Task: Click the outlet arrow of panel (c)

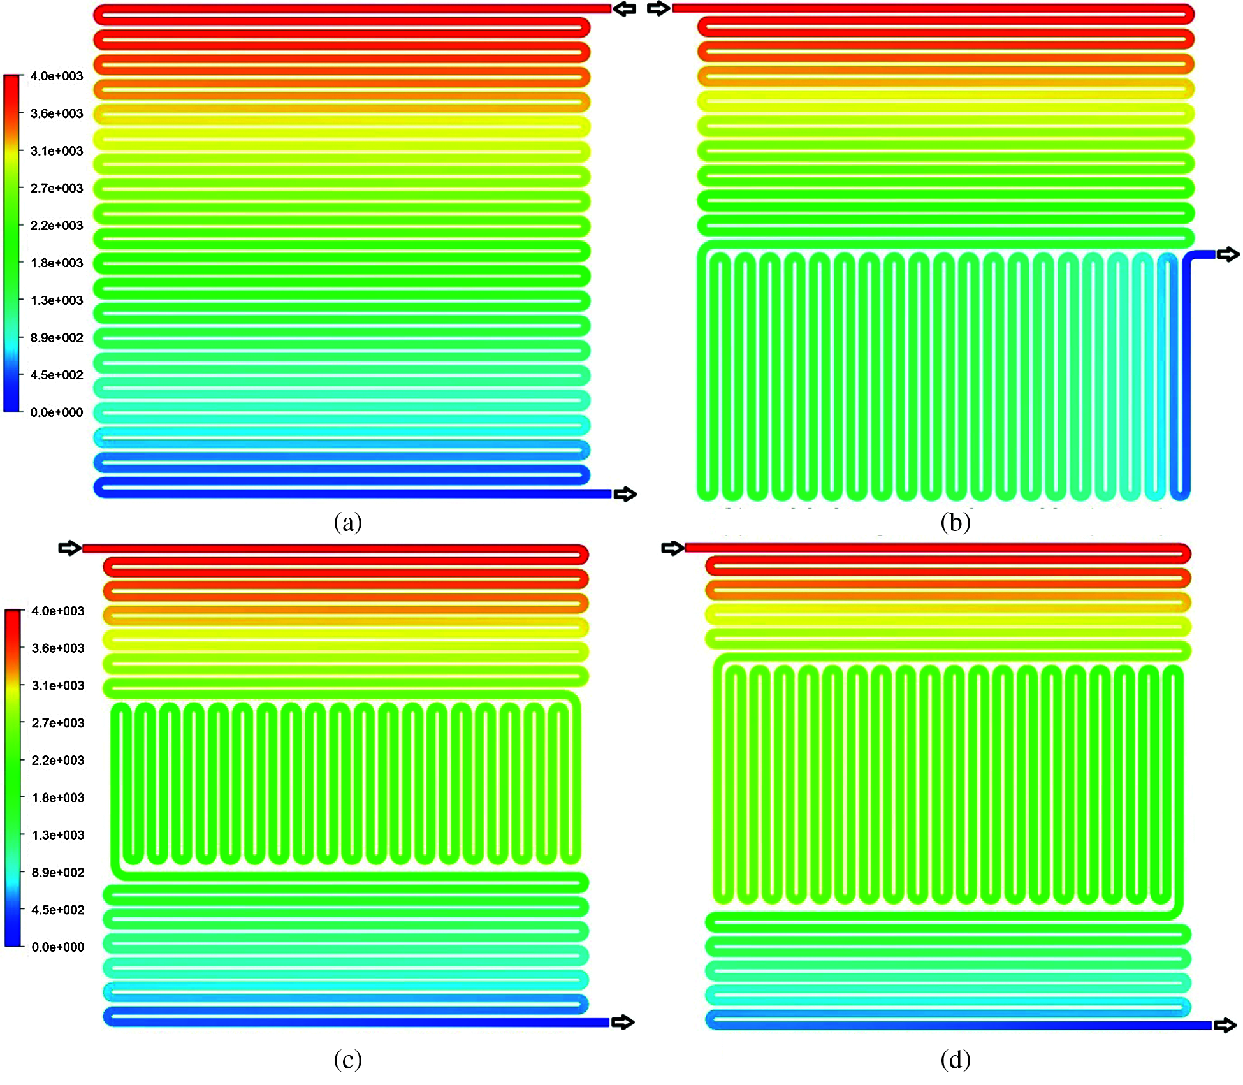Action: click(622, 1023)
